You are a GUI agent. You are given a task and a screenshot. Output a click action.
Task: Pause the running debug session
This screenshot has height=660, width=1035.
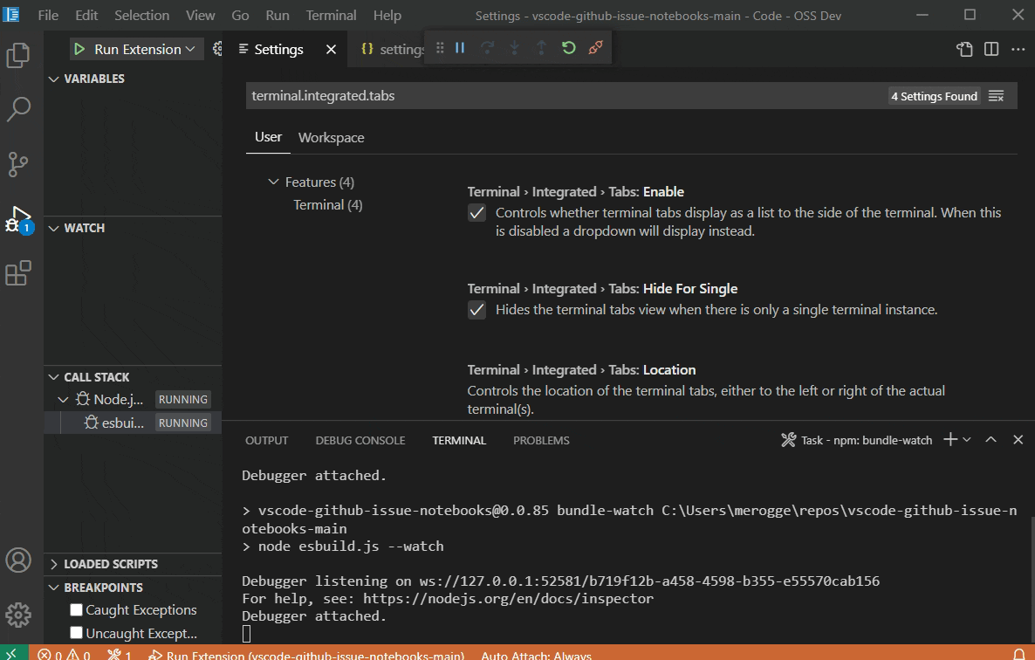coord(459,48)
